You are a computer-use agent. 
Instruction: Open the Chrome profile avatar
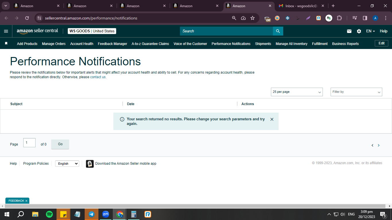pyautogui.click(x=375, y=18)
